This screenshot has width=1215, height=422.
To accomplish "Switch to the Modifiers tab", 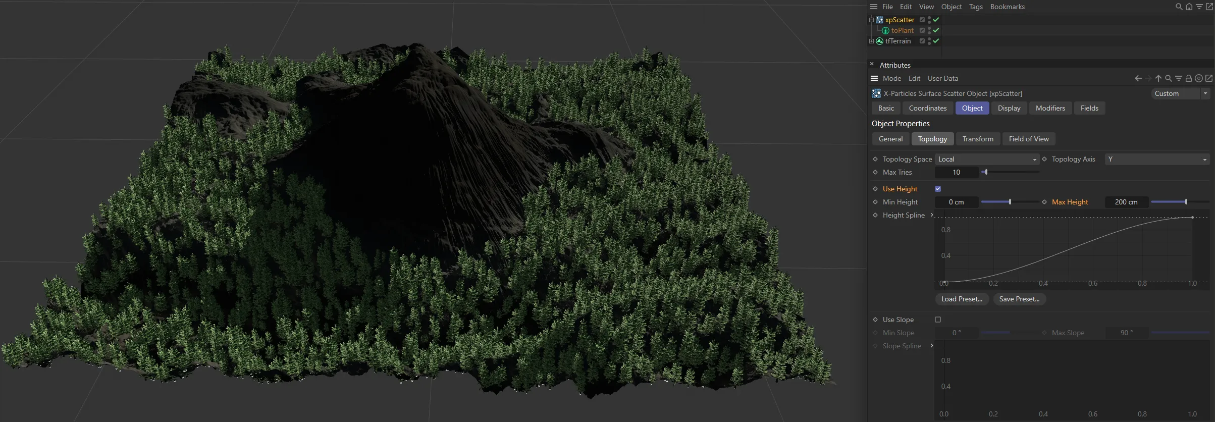I will [1050, 108].
